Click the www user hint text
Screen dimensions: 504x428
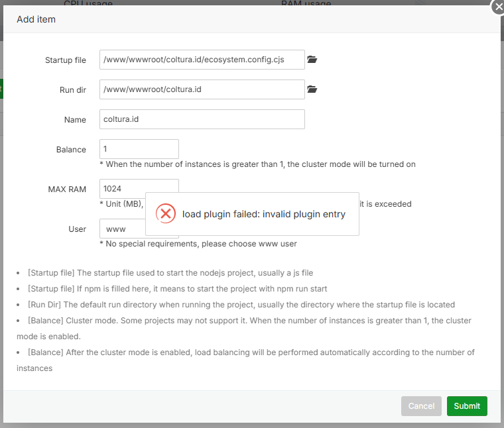198,244
